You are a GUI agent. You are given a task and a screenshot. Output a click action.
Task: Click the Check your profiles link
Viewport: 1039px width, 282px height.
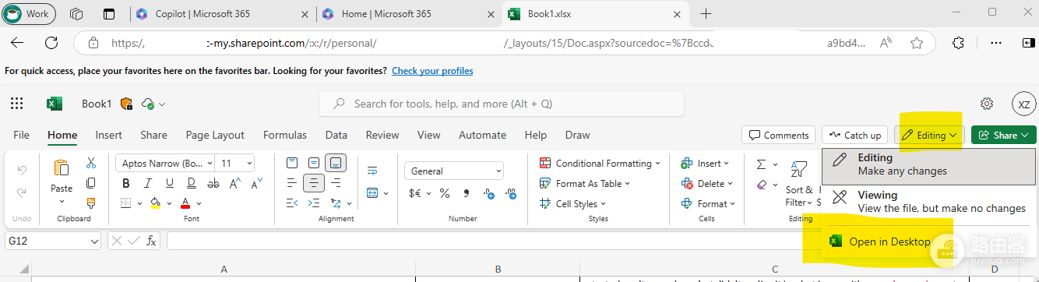[x=432, y=71]
